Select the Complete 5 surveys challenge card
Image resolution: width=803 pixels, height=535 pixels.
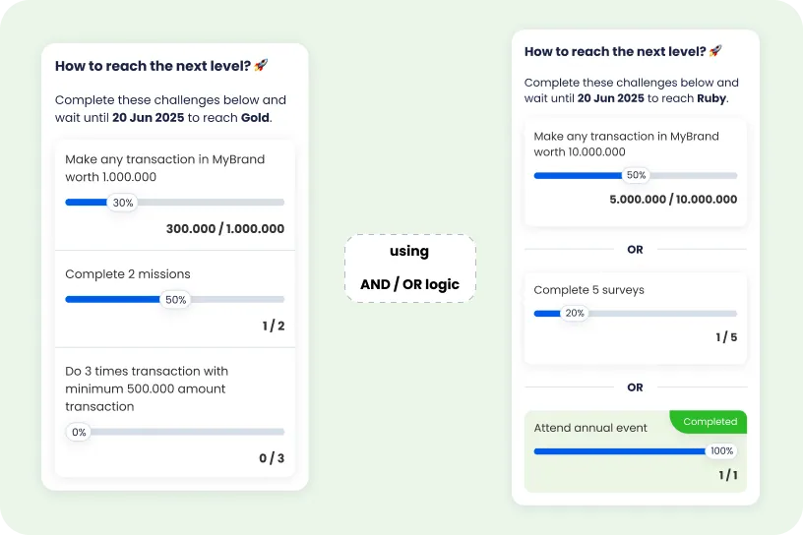(x=635, y=318)
